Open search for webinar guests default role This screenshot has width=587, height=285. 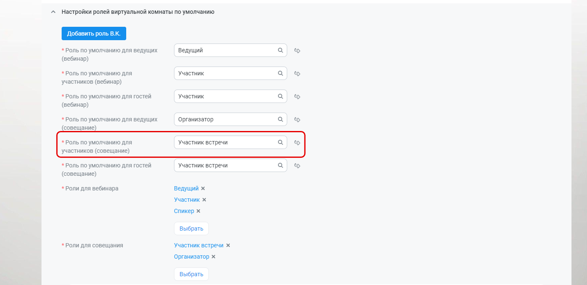281,96
